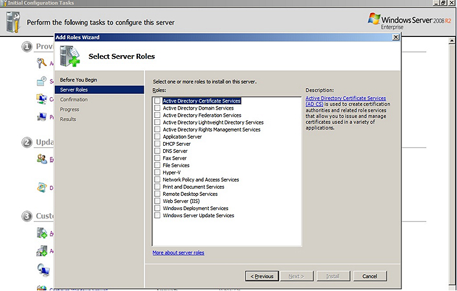Enable the DNS Server role checkbox
Viewport: 457px width, 291px height.
(157, 151)
